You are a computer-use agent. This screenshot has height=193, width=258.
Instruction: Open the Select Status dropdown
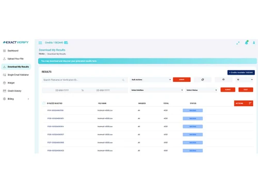click(x=202, y=90)
